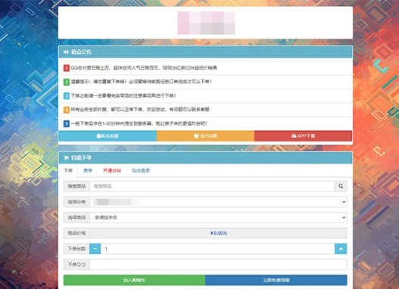
Task: Click the 站点公告 panel title
Action: click(81, 52)
